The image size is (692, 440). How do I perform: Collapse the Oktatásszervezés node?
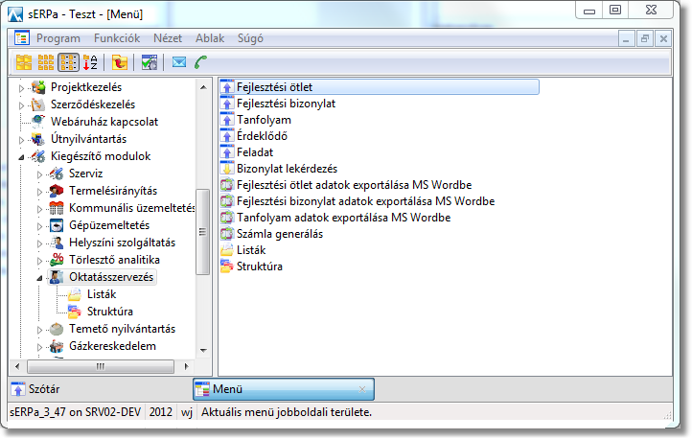pyautogui.click(x=39, y=278)
